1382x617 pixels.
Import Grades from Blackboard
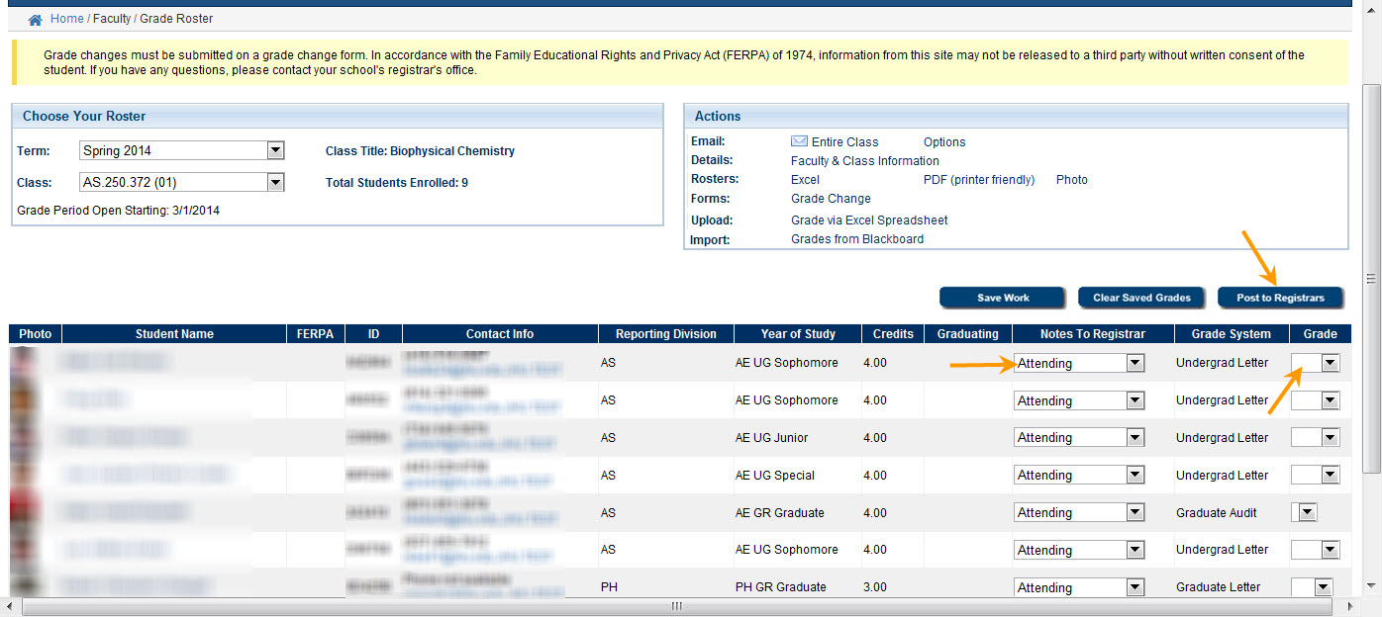(x=857, y=238)
